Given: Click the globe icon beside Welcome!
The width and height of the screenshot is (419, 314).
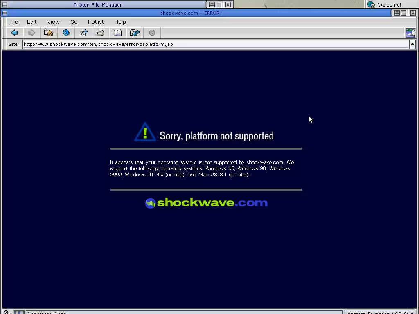Looking at the screenshot, I should (x=371, y=4).
